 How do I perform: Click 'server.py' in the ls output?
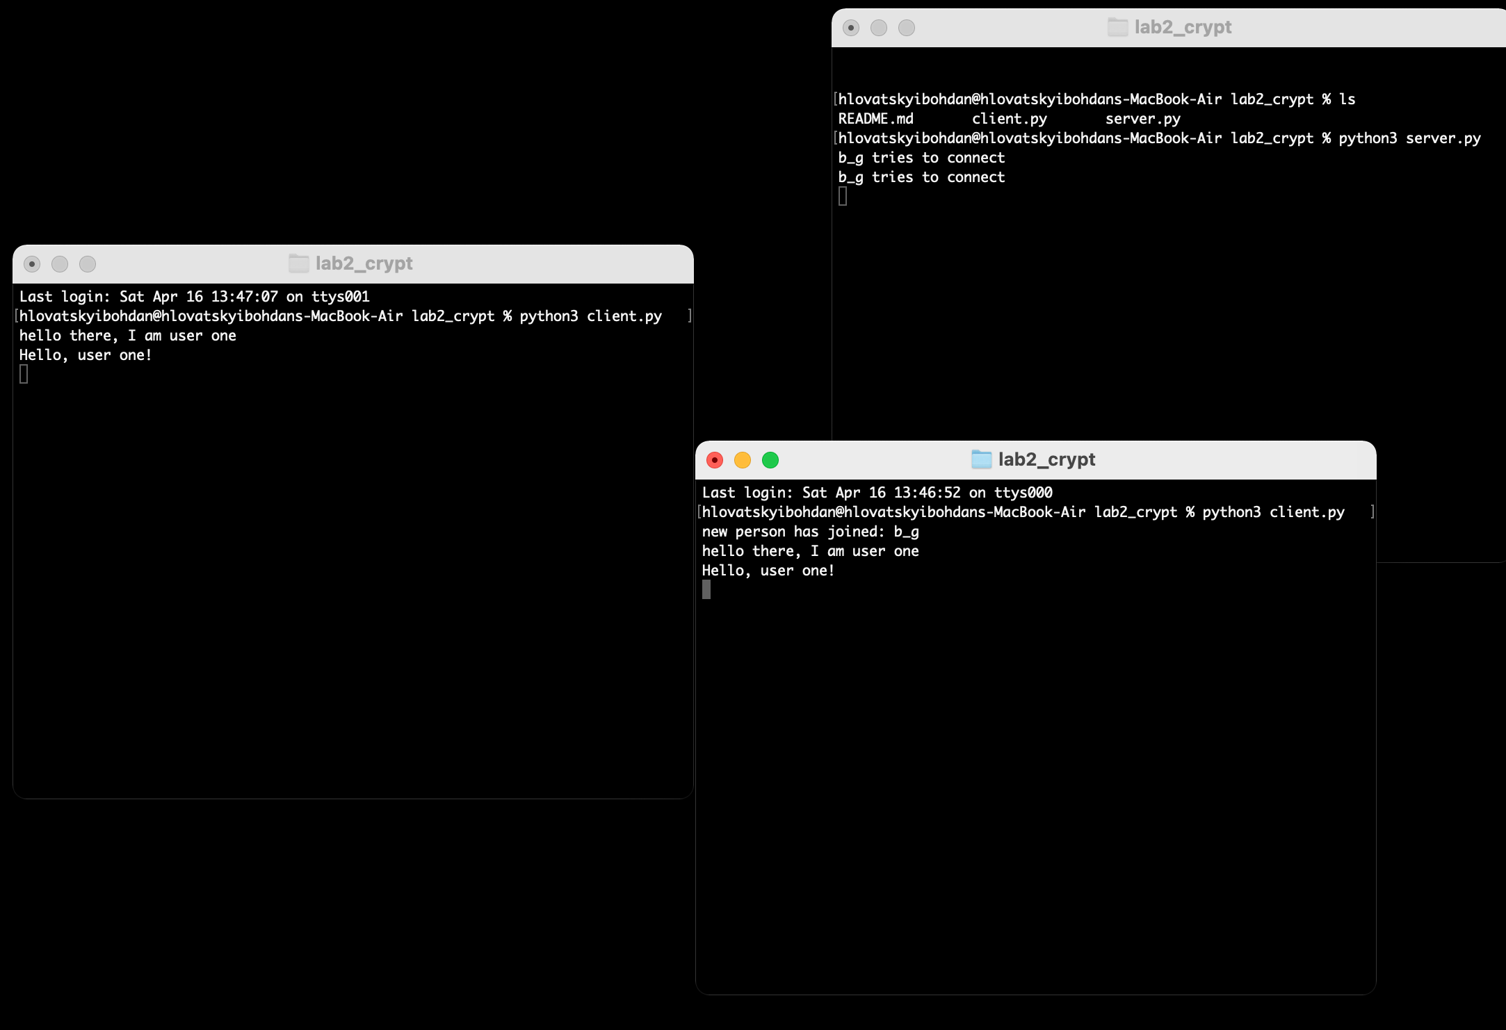pos(1142,119)
